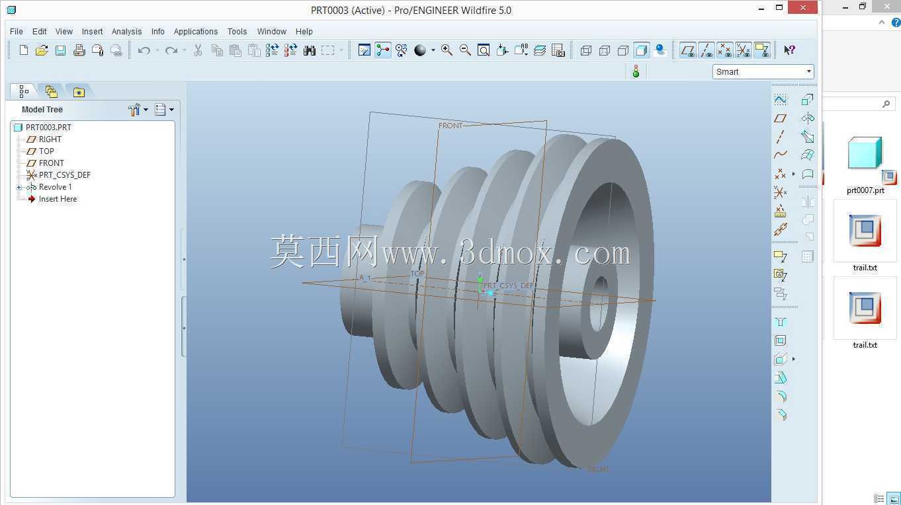Screen dimensions: 901x505
Task: Open an existing file via folder icon
Action: tap(42, 50)
